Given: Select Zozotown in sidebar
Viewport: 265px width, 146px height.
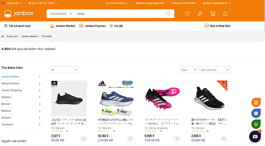Looking at the screenshot, I should point(7,125).
